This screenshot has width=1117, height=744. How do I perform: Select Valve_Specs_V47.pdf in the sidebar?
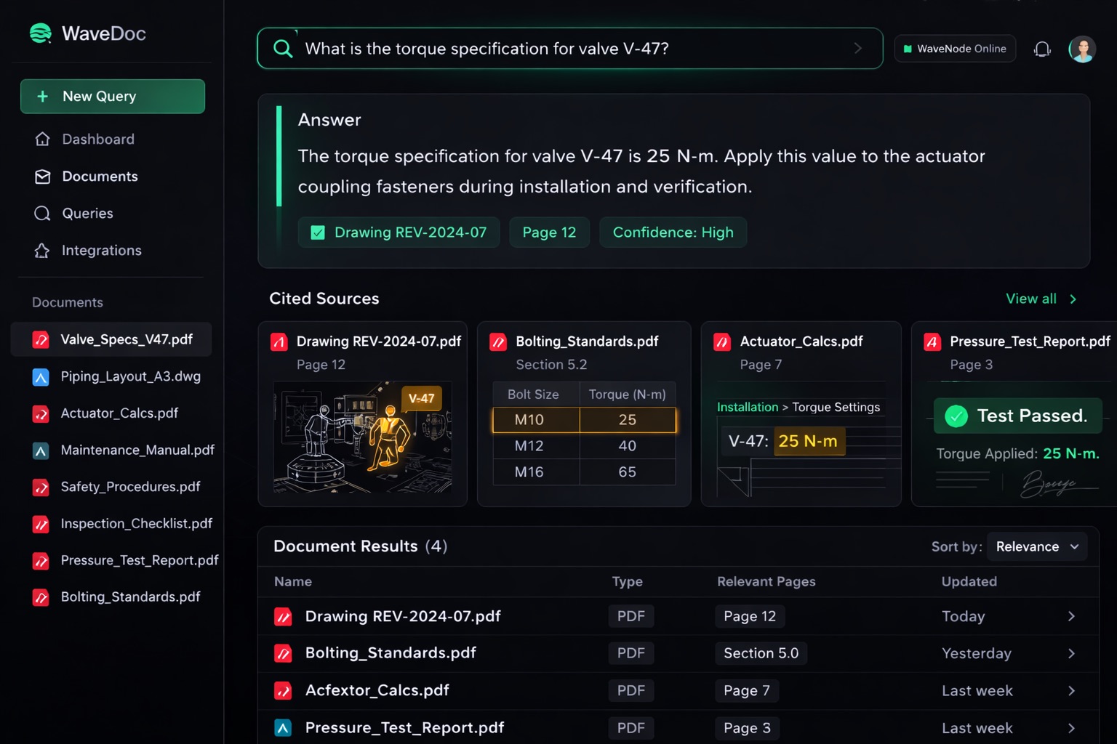[126, 339]
